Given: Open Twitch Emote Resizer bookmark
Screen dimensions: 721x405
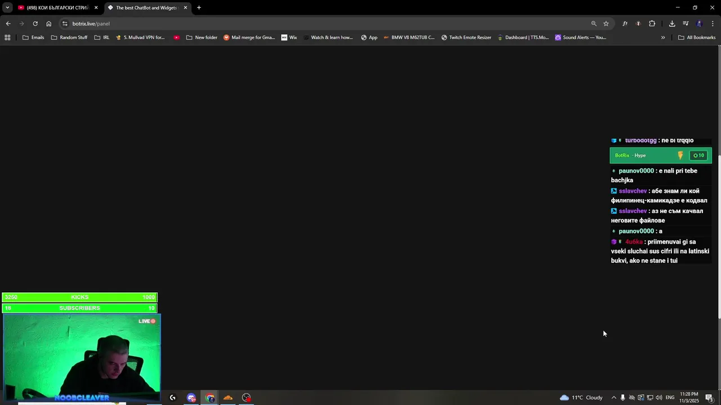Looking at the screenshot, I should point(466,38).
